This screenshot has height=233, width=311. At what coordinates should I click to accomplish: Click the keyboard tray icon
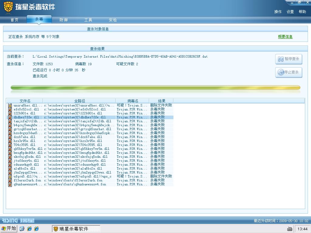pyautogui.click(x=290, y=229)
